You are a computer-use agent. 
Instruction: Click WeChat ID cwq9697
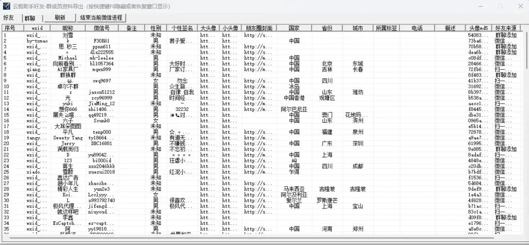102,81
